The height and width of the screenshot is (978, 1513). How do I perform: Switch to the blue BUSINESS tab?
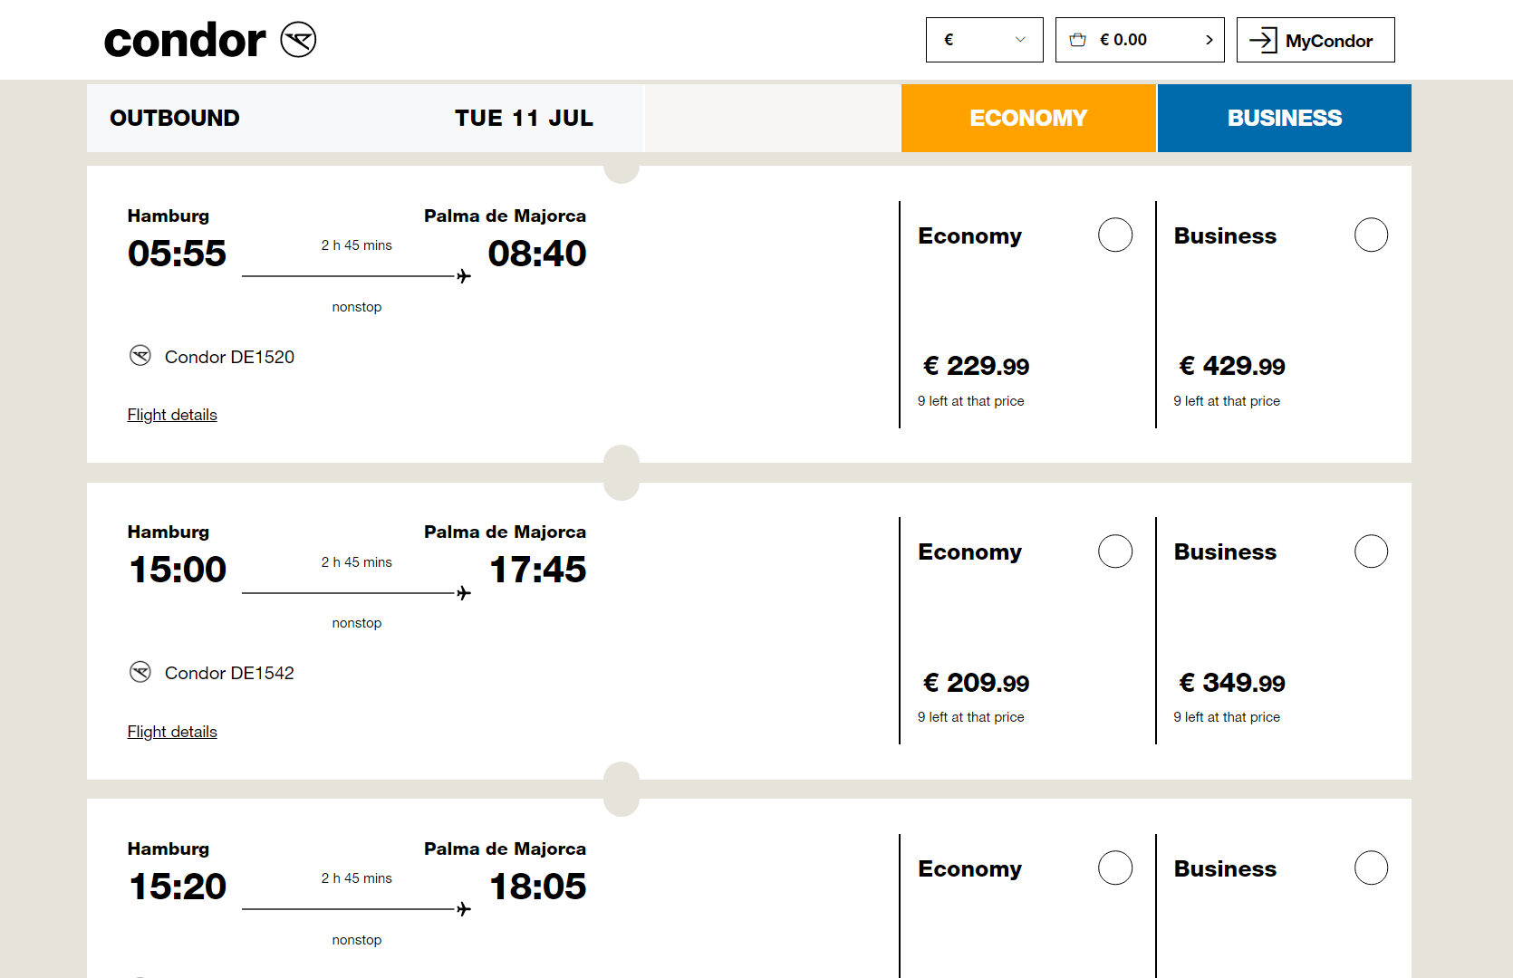point(1285,118)
